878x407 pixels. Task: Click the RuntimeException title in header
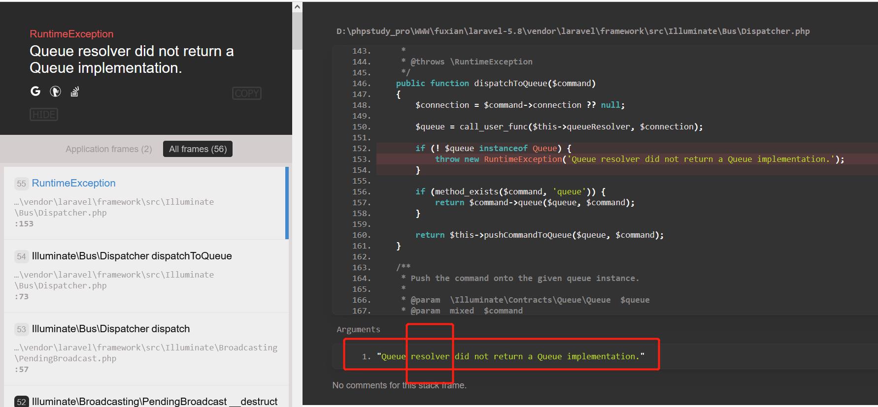[x=71, y=34]
